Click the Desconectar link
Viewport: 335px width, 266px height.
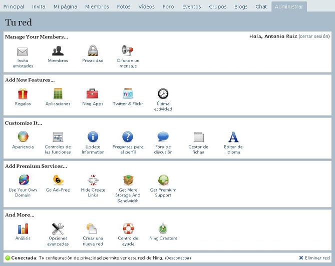click(178, 258)
